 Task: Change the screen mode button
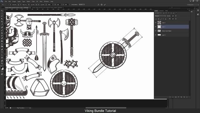pyautogui.click(x=2, y=74)
